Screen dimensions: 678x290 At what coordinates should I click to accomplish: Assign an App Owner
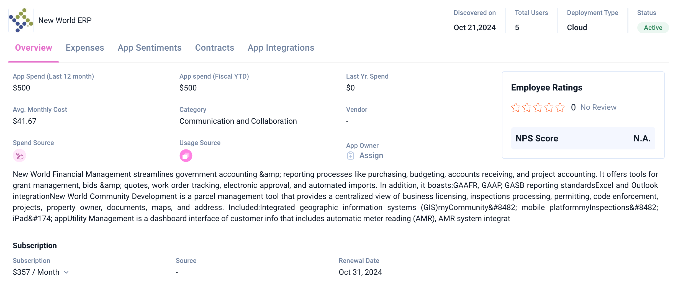[x=371, y=156]
